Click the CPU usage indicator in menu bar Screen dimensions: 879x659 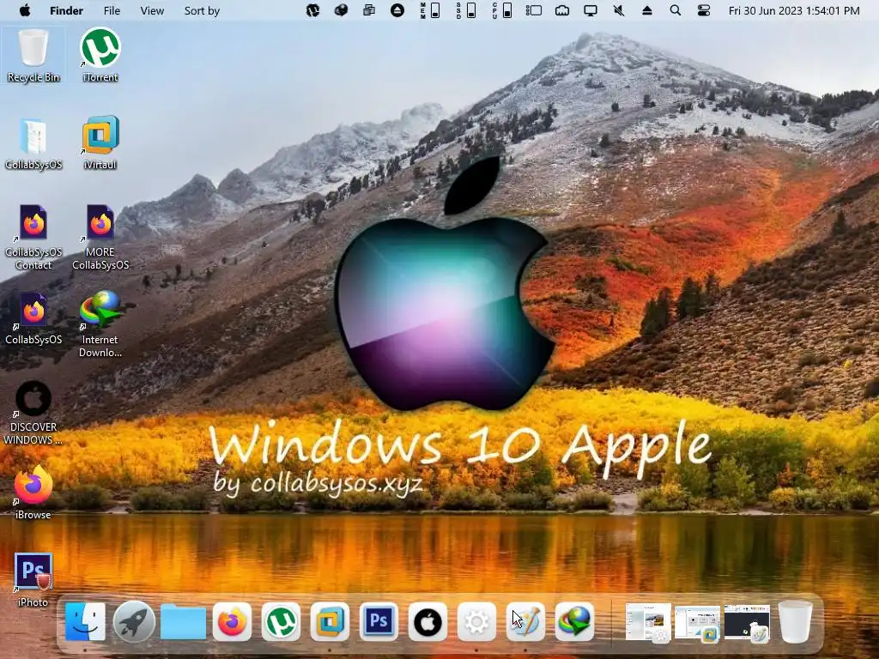(501, 10)
